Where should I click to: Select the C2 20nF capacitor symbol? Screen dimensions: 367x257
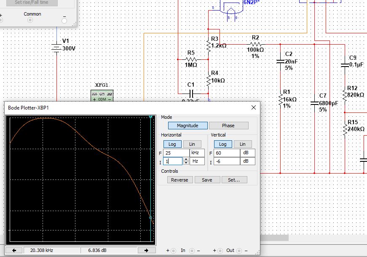tap(280, 62)
